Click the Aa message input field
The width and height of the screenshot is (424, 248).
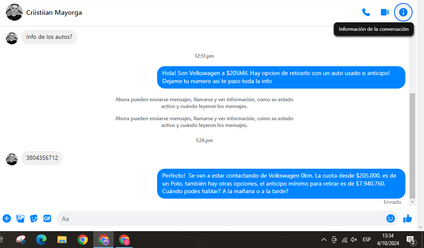[x=220, y=218]
